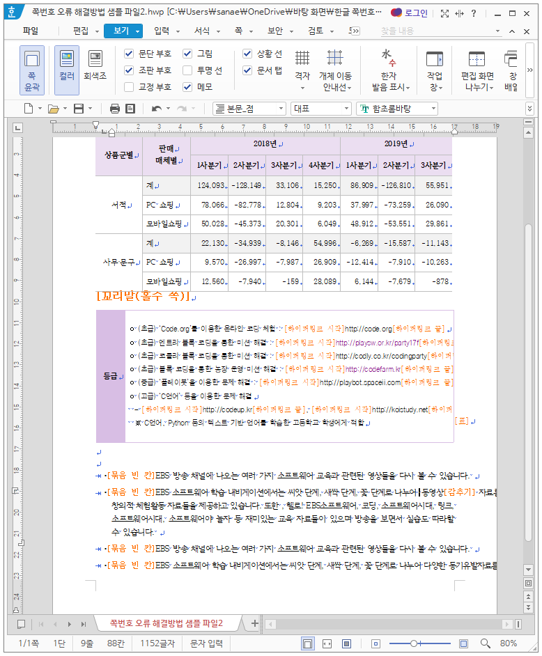Open print preview icon next to printer

point(130,109)
